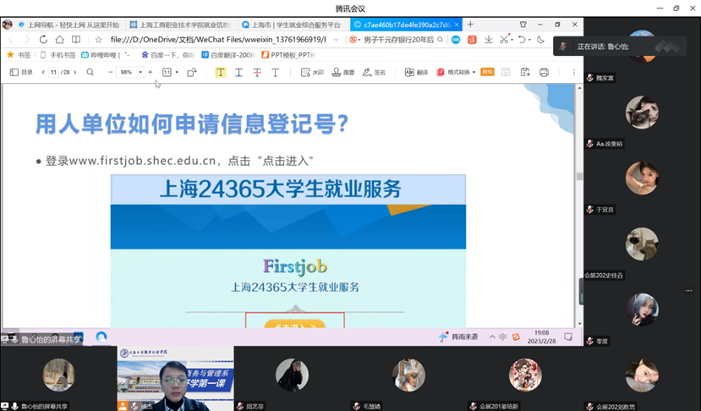Switch to the 上网导航 browser tab
This screenshot has height=411, width=701.
tap(69, 25)
